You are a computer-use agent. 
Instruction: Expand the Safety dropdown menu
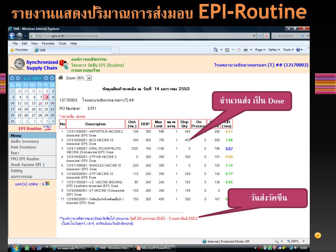[274, 50]
